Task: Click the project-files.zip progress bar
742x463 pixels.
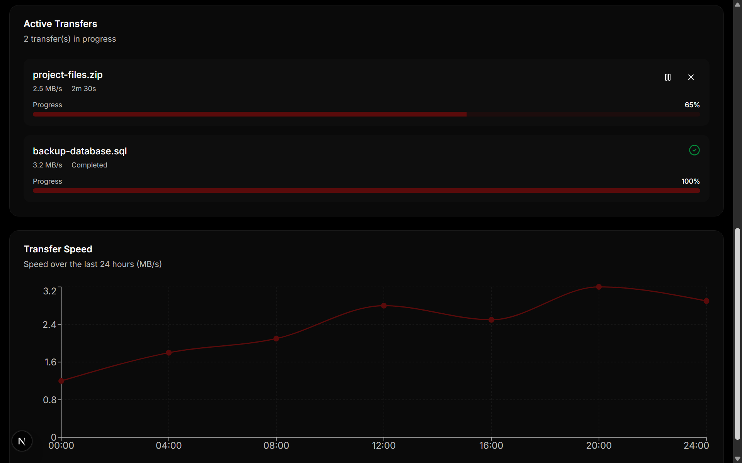Action: (x=366, y=114)
